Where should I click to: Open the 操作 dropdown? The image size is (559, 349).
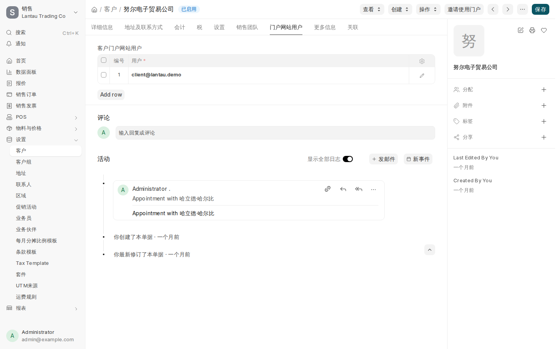(428, 9)
